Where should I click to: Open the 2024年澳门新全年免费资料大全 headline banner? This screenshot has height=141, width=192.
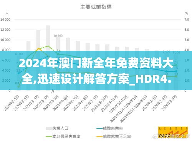96,70
